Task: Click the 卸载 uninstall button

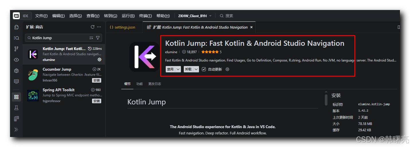Action: (188, 69)
